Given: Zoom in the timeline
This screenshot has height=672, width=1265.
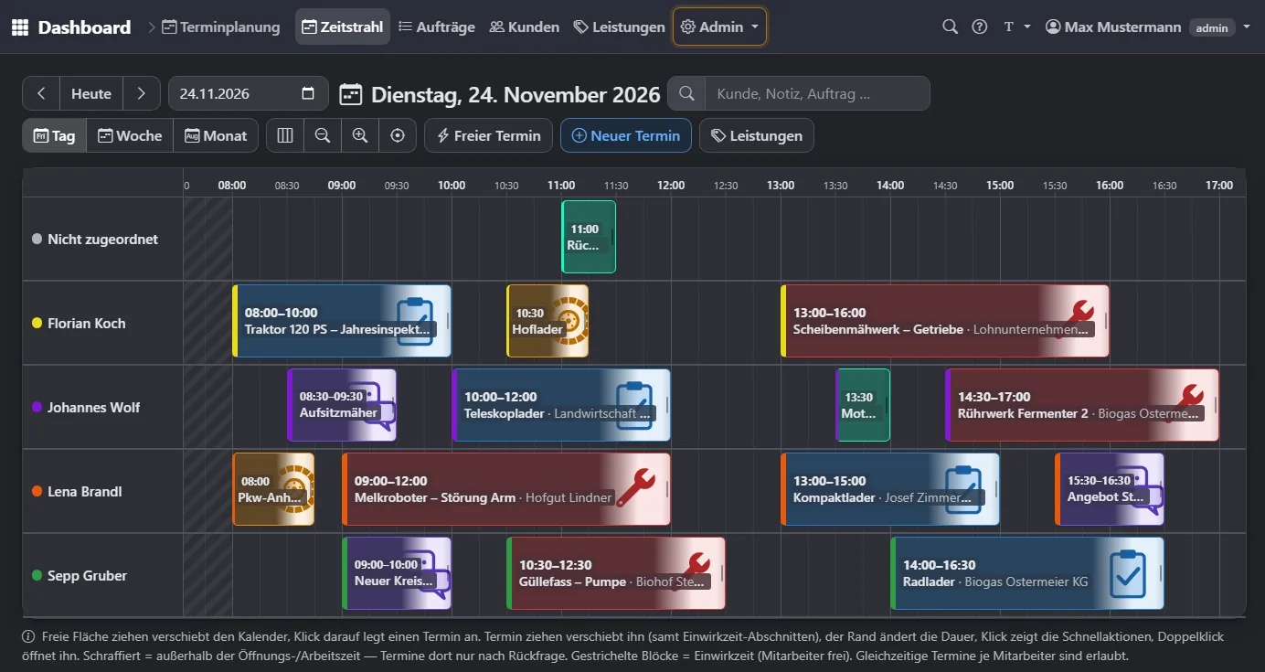Looking at the screenshot, I should pyautogui.click(x=360, y=135).
